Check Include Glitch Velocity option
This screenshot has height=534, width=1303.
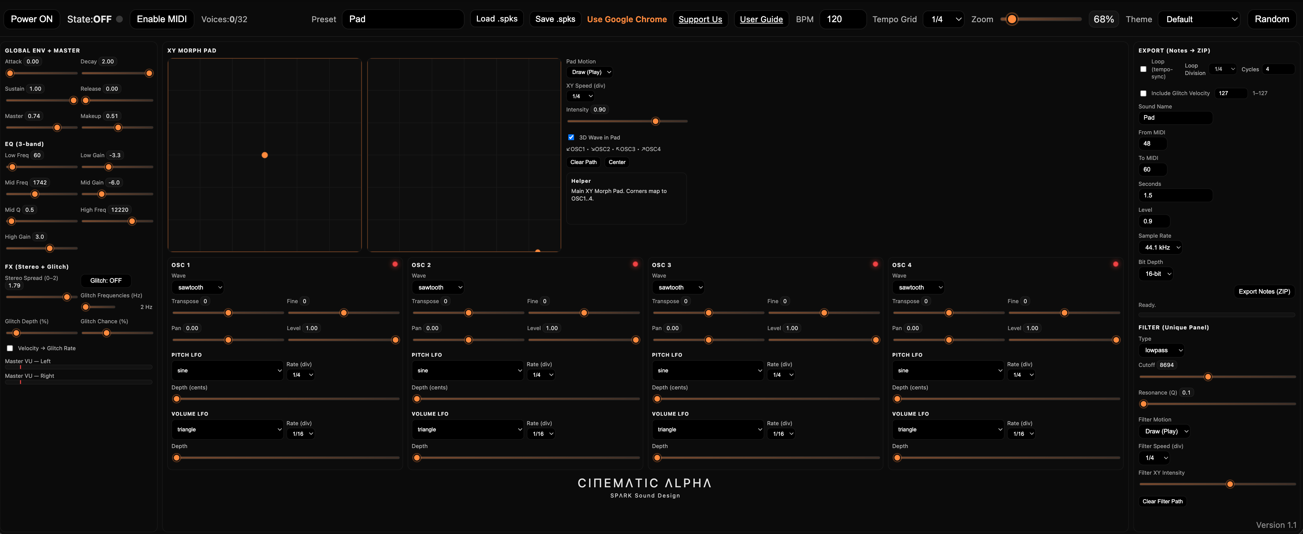(x=1143, y=93)
